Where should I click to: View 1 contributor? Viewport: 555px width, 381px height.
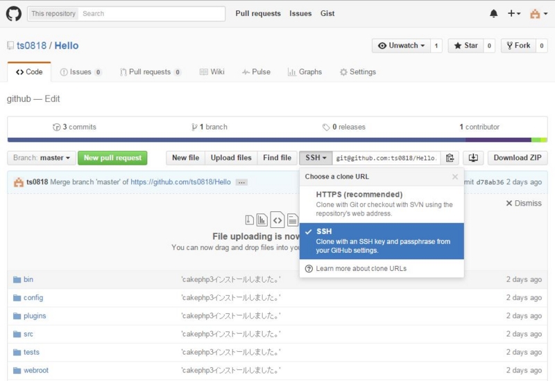(479, 127)
